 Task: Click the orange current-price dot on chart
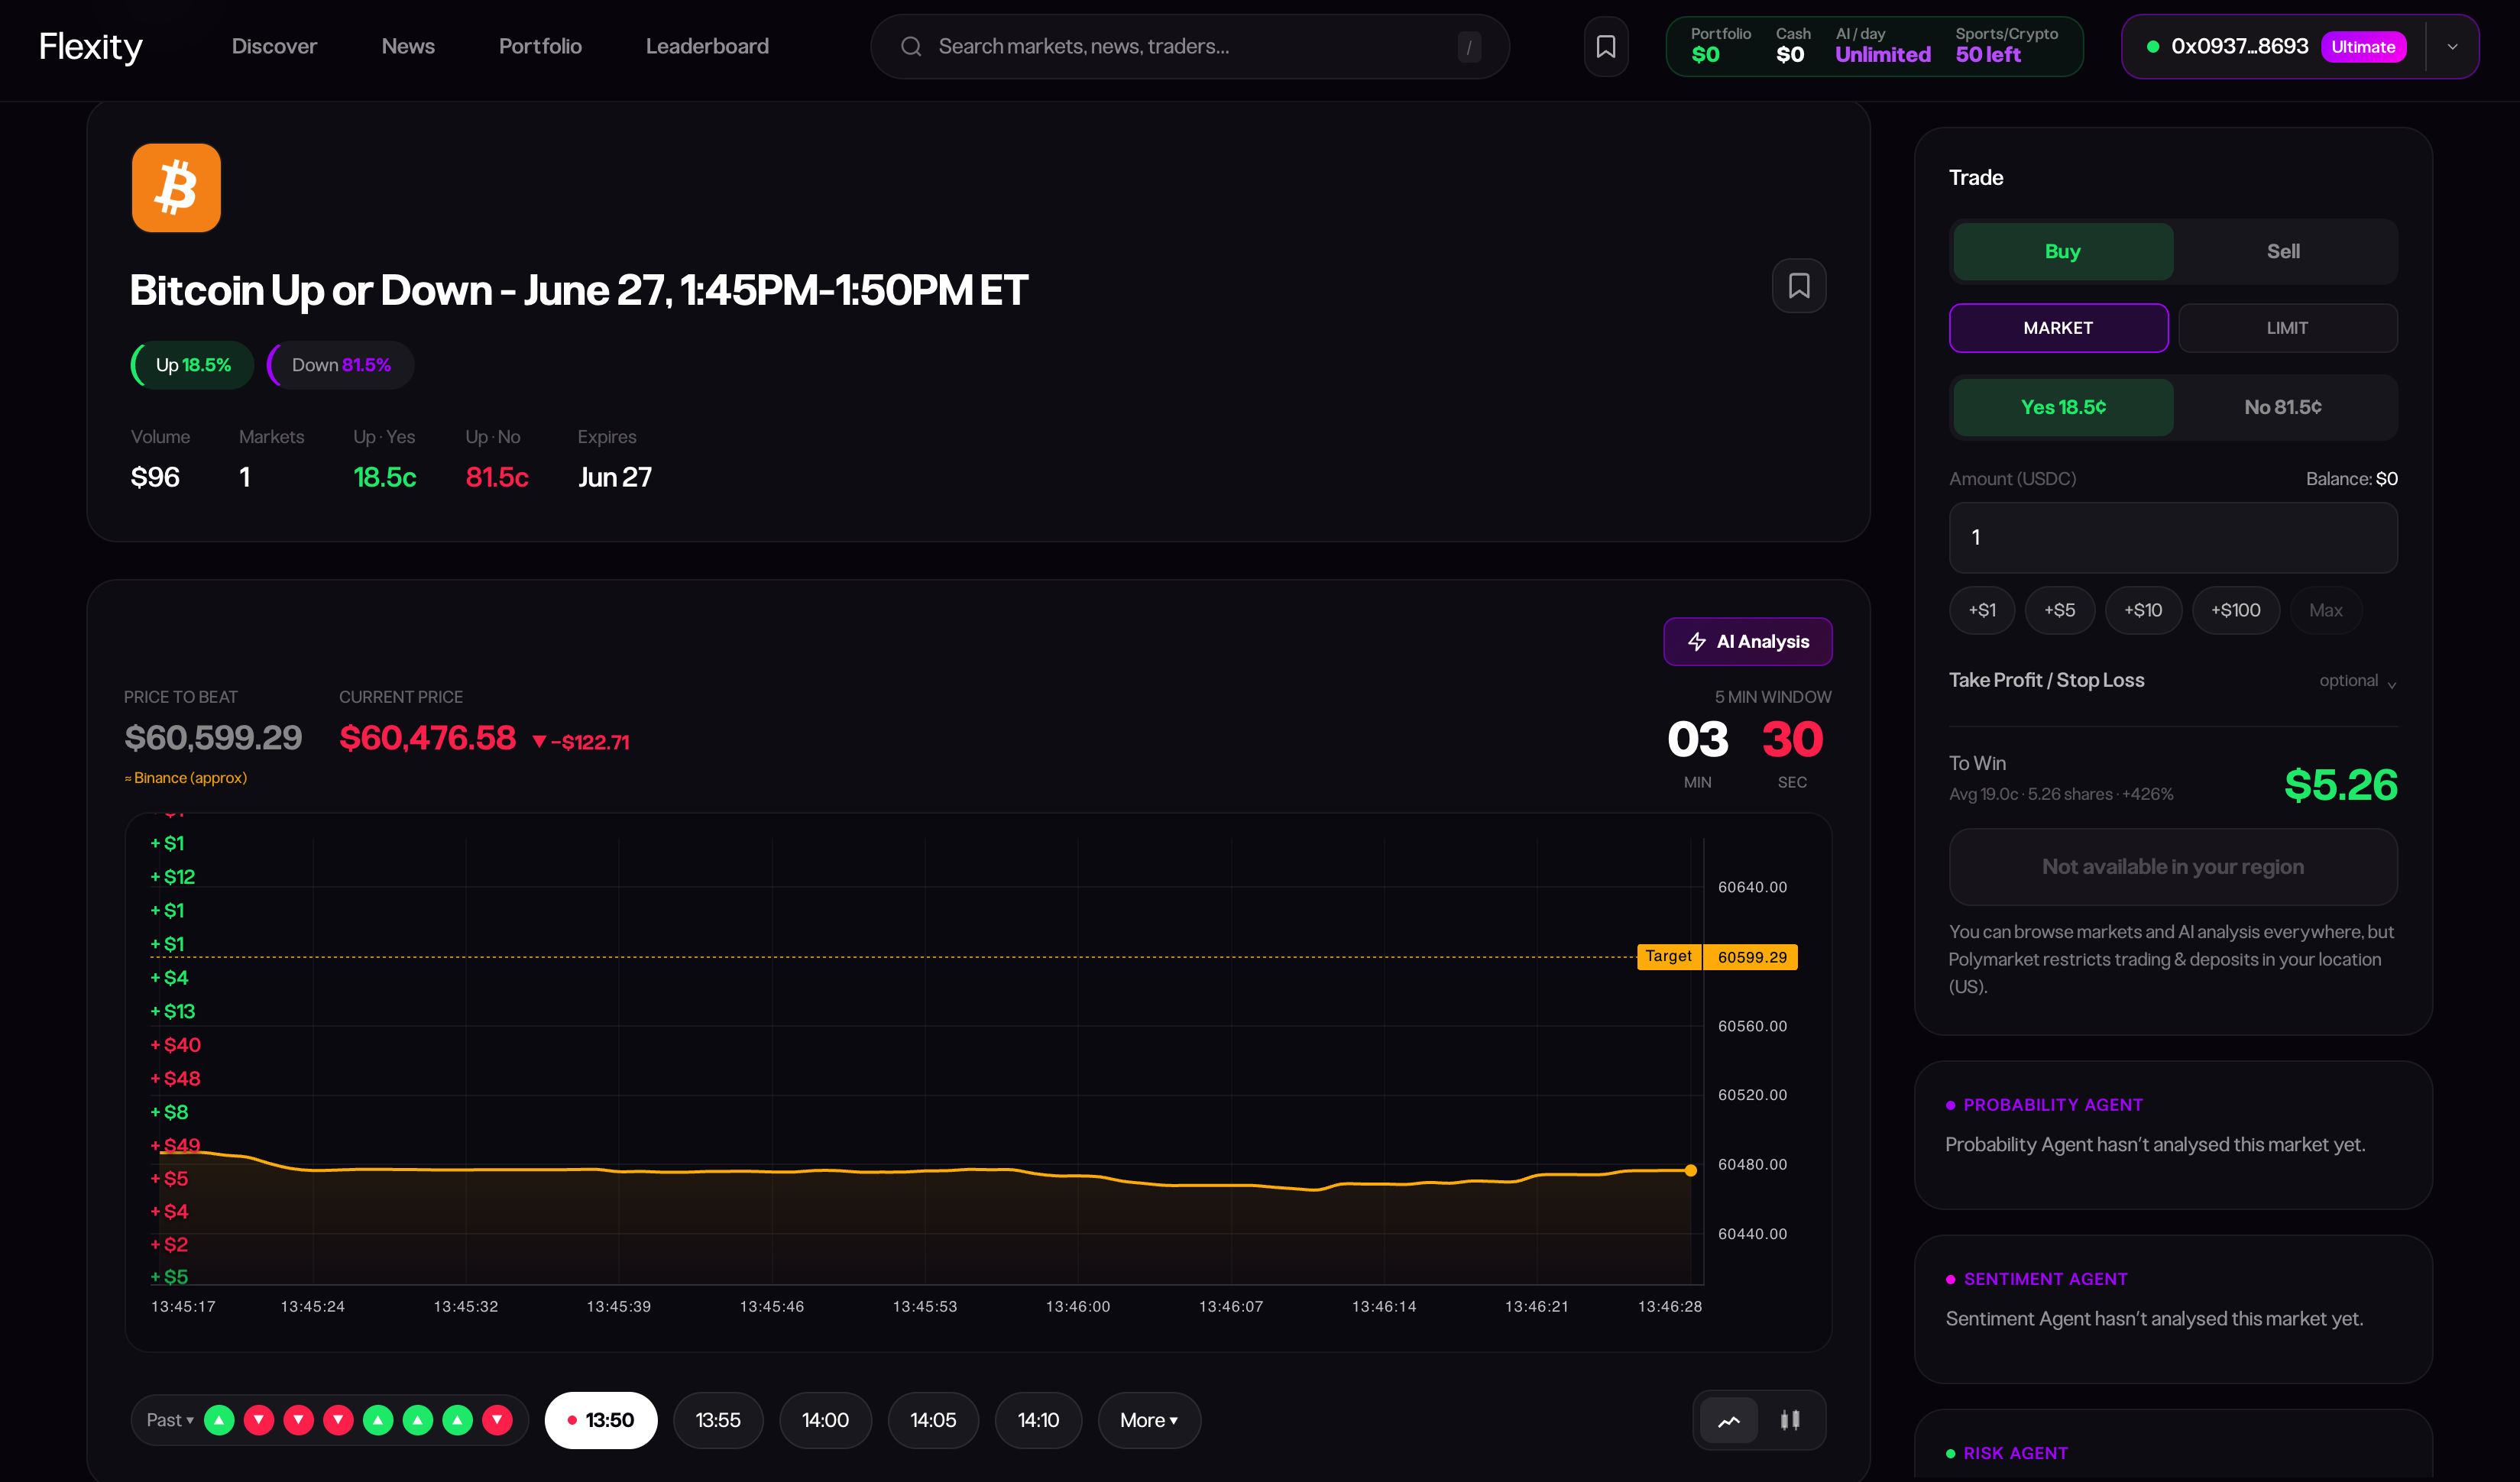point(1691,1170)
